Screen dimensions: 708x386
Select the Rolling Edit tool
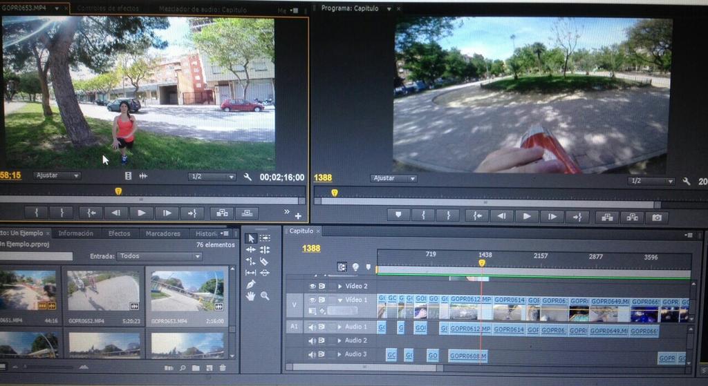pos(265,249)
